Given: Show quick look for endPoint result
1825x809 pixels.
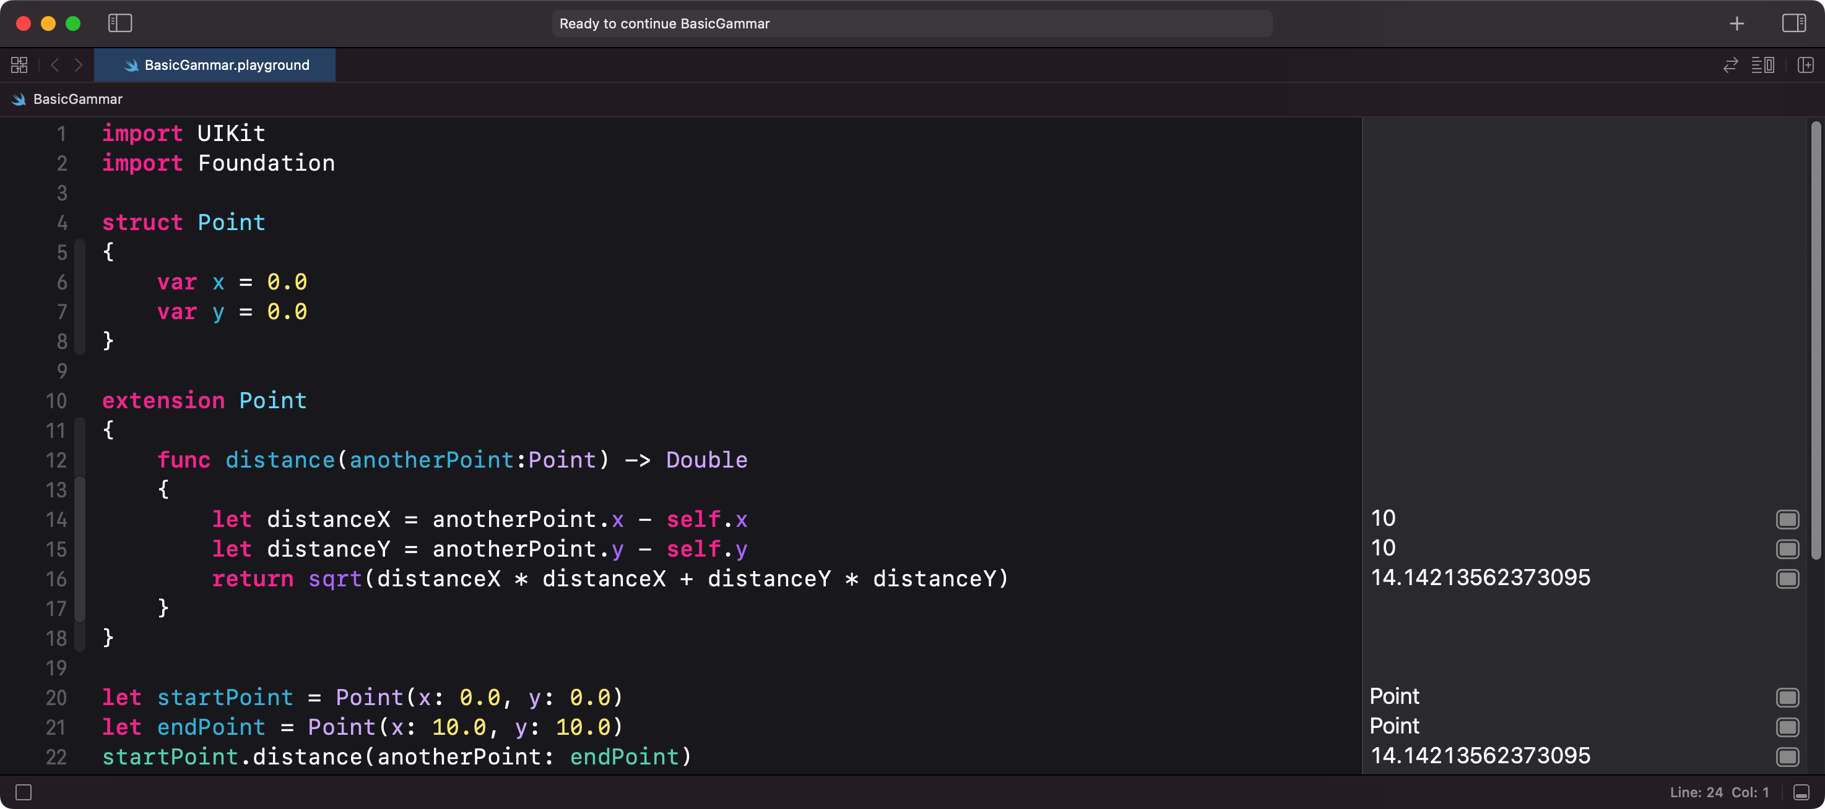Looking at the screenshot, I should (1787, 727).
